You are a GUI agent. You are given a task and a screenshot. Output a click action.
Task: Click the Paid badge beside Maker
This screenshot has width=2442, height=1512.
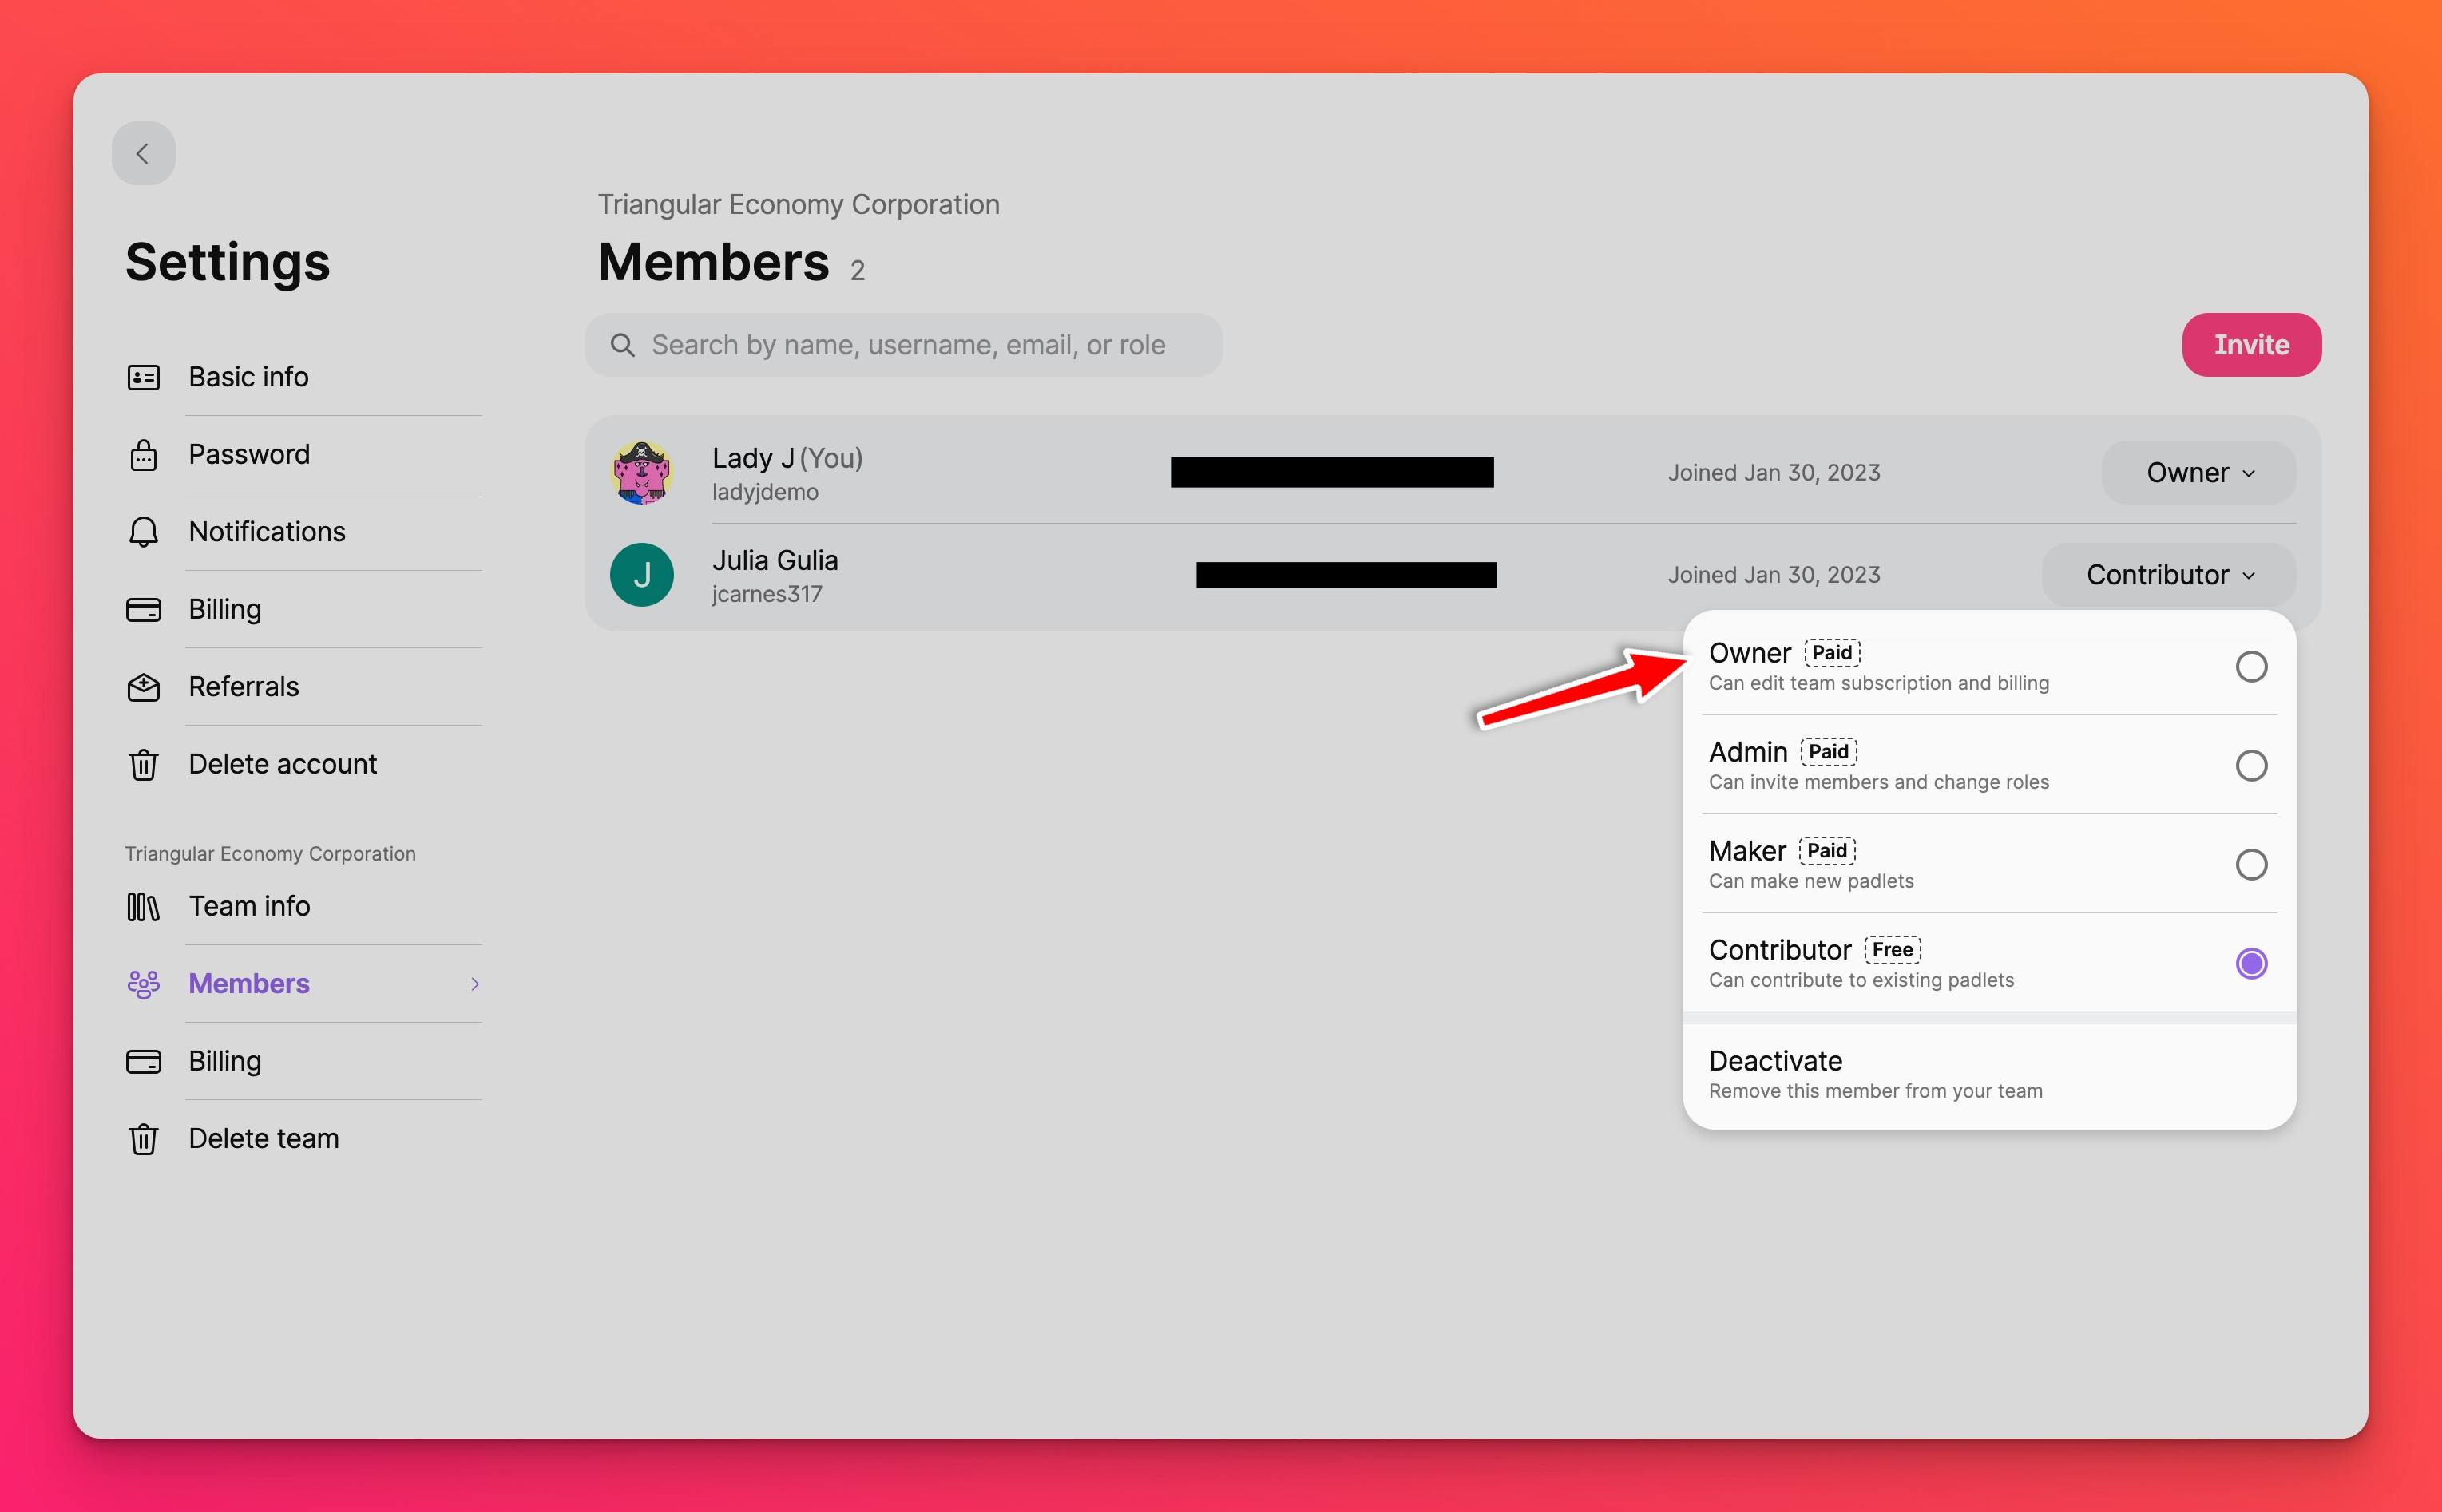(x=1827, y=851)
